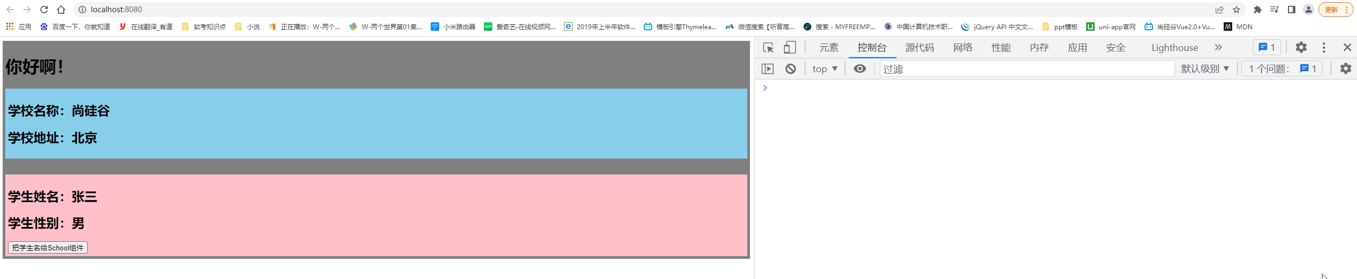Switch to the 安全 DevTools tab
The width and height of the screenshot is (1357, 279).
1116,48
